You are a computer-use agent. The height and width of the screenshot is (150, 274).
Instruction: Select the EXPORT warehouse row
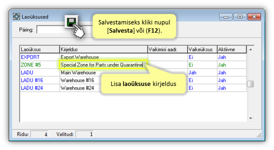[x=133, y=57]
